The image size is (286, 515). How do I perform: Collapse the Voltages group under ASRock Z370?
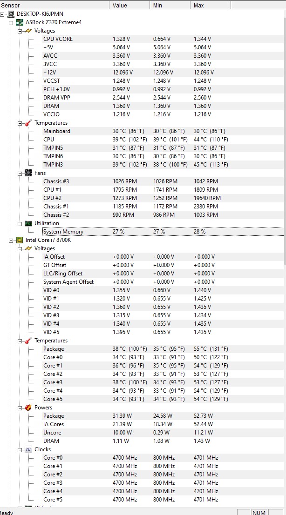tap(20, 30)
